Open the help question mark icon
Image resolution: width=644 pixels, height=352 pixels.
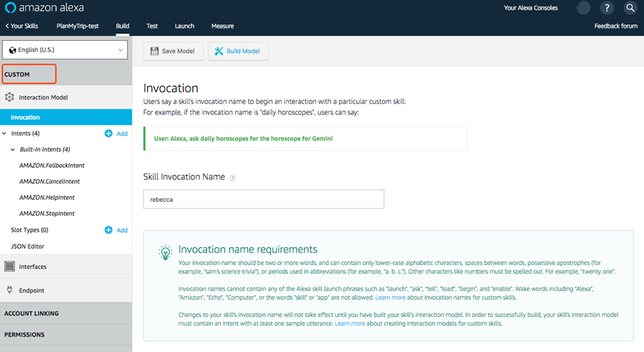tap(608, 8)
